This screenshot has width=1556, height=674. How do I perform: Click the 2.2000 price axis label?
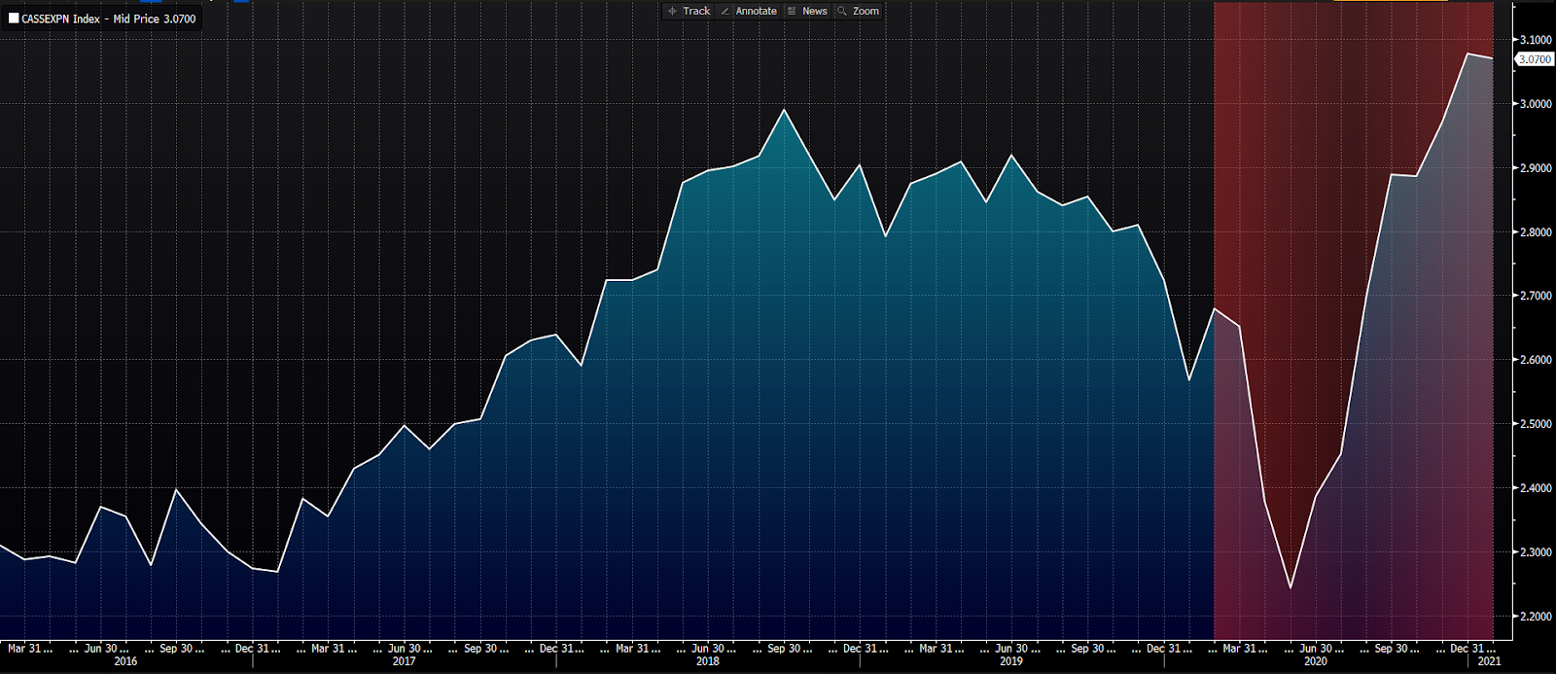[1536, 617]
